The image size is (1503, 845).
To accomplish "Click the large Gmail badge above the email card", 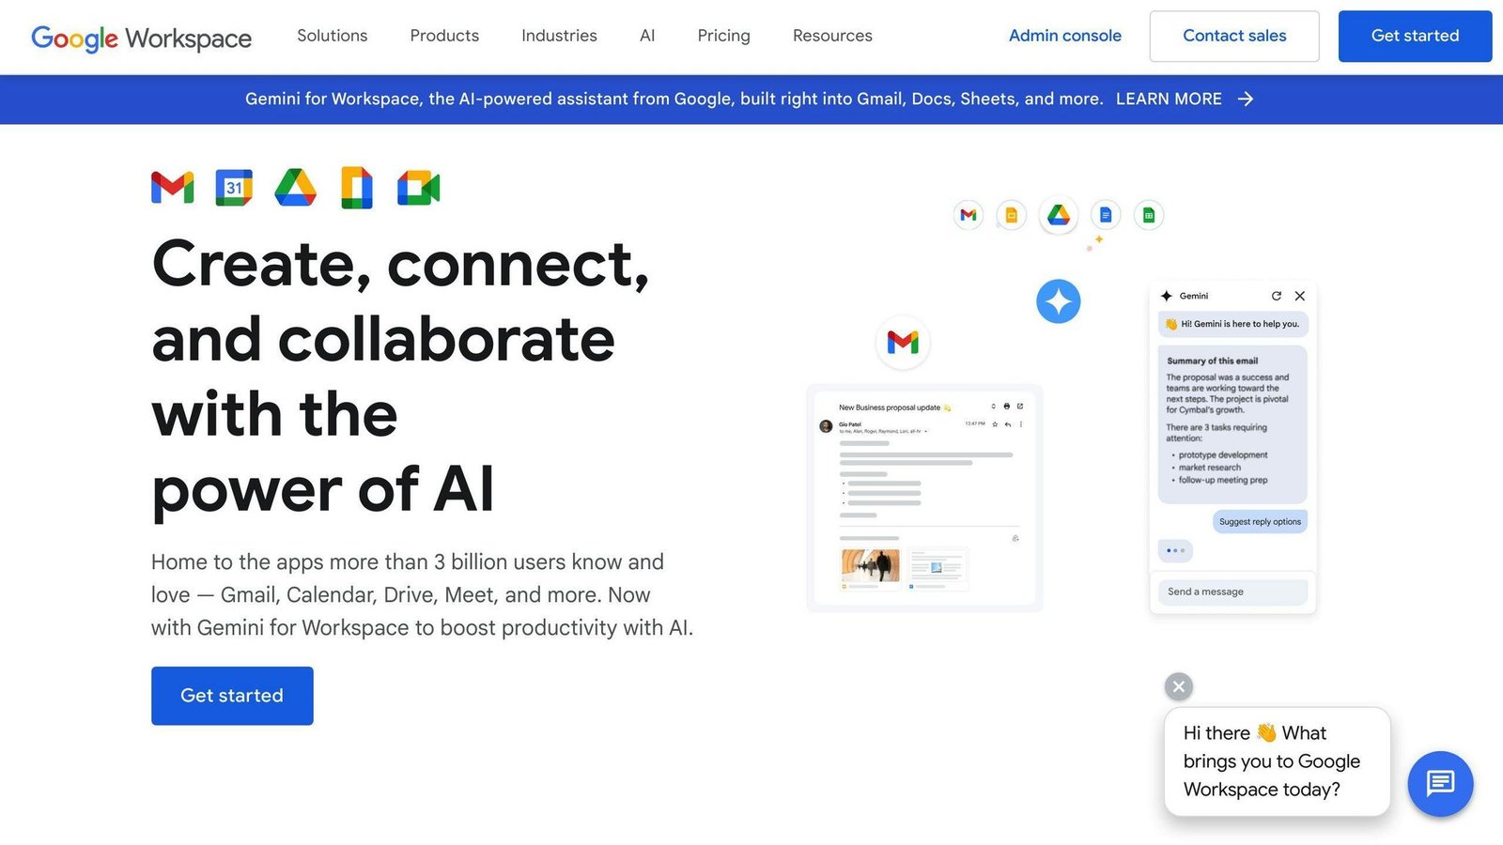I will tap(903, 342).
